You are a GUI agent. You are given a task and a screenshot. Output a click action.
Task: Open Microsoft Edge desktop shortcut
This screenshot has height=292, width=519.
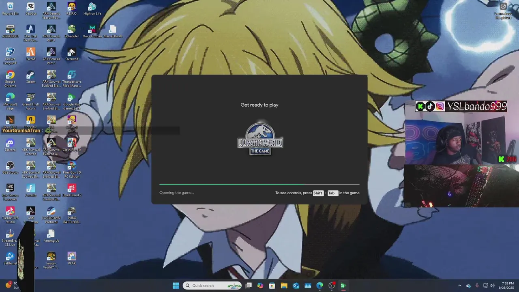coord(10,101)
